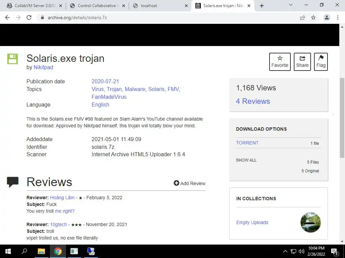Open the tab search chevron
The height and width of the screenshot is (258, 345).
pos(291,5)
